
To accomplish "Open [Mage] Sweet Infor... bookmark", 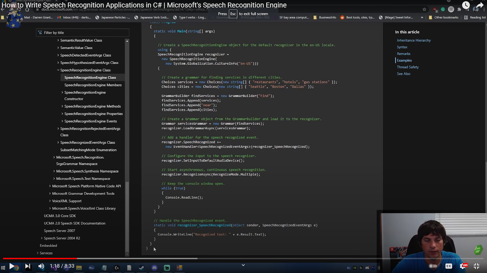I will [396, 17].
